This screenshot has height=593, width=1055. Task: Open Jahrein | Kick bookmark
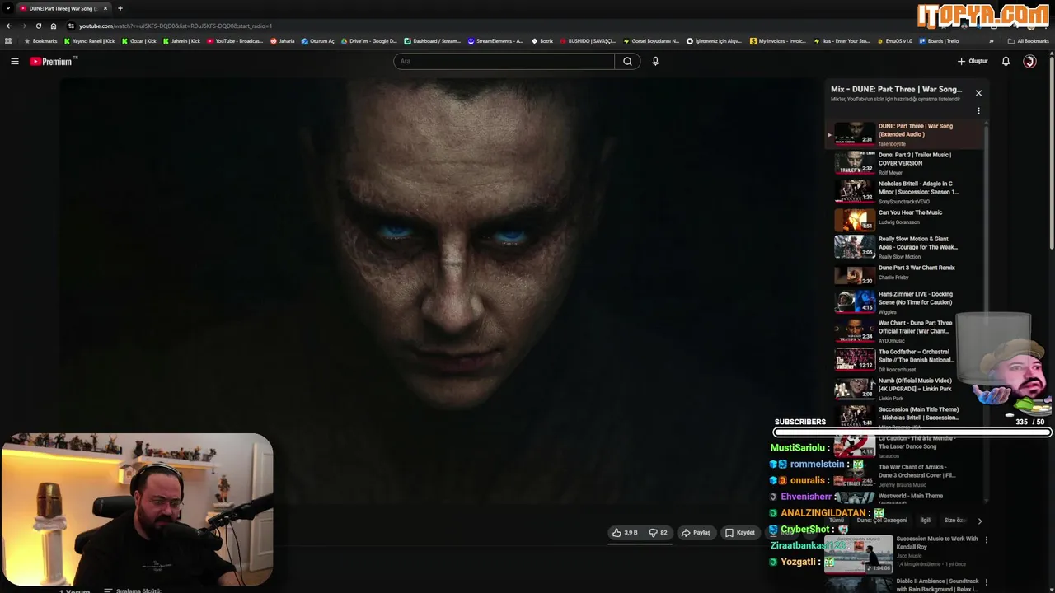tap(181, 40)
